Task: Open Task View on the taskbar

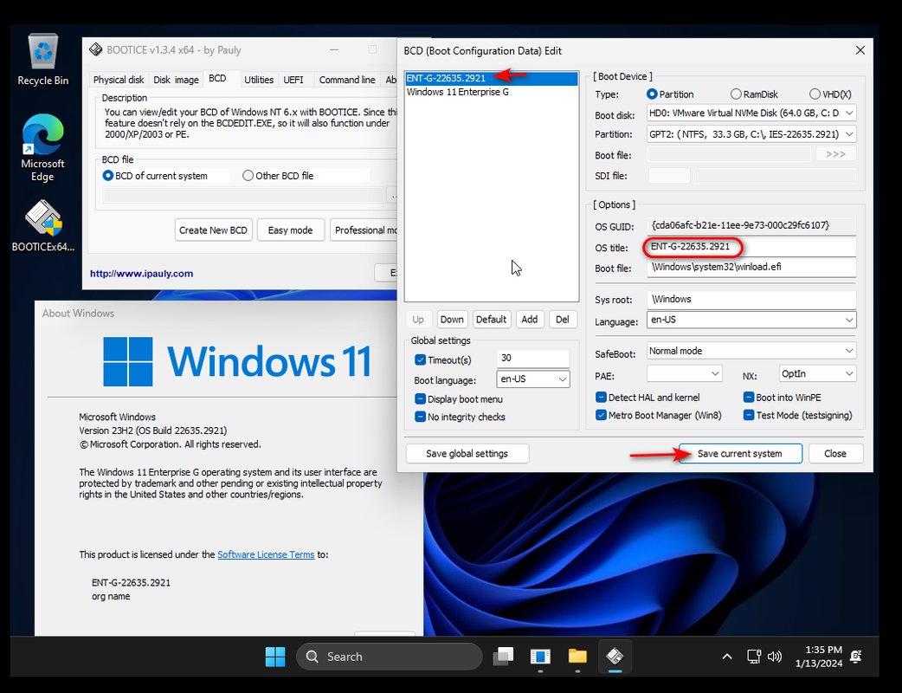Action: pos(503,657)
